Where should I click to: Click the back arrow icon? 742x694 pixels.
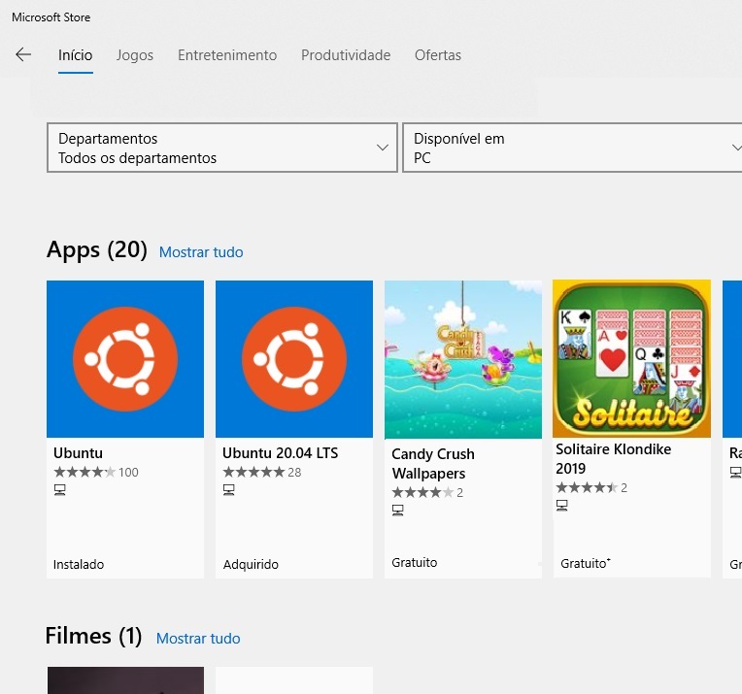click(23, 55)
